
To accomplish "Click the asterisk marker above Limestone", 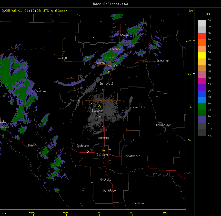I will point(39,89).
